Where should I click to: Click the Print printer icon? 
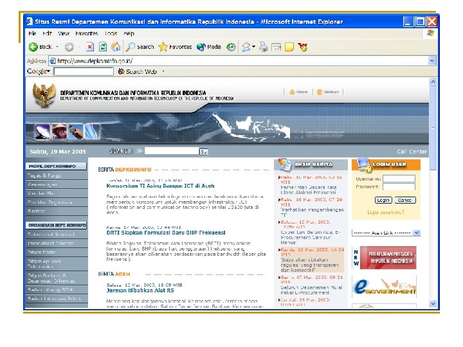tap(264, 47)
